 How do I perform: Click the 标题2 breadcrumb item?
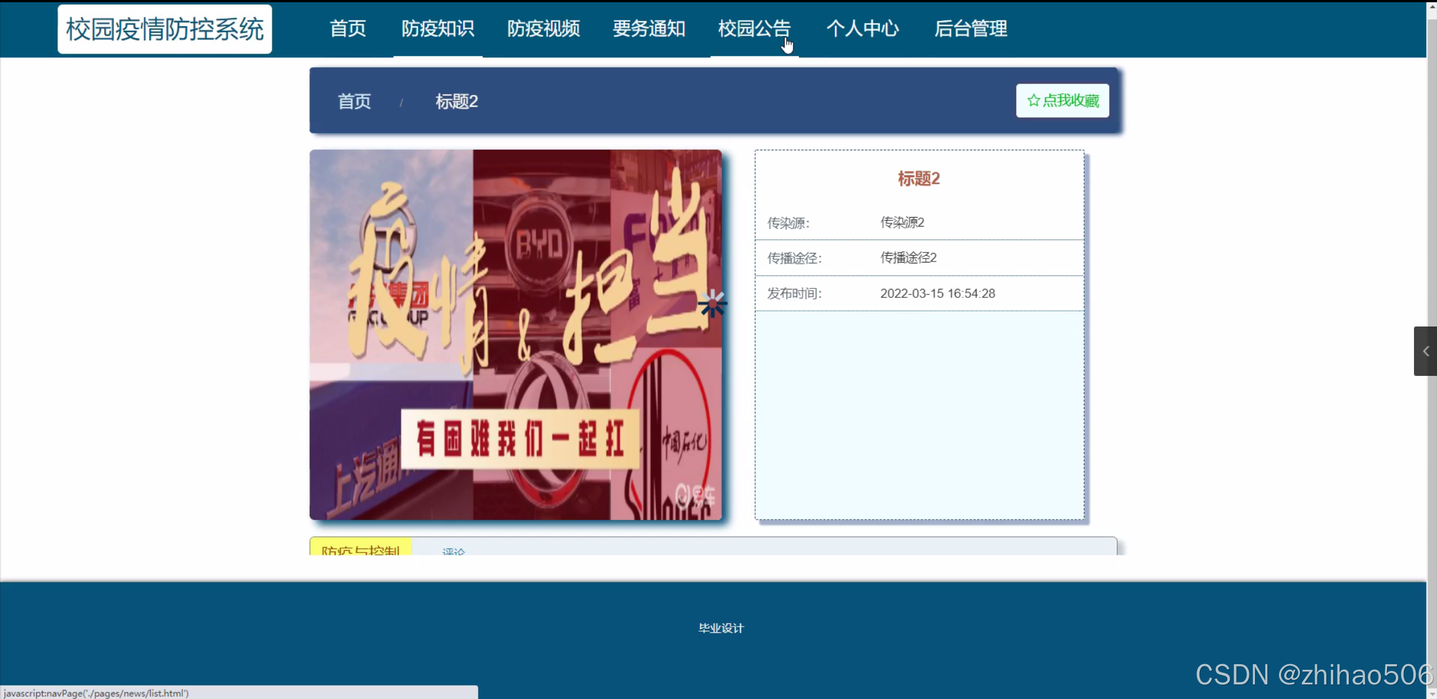pyautogui.click(x=457, y=102)
